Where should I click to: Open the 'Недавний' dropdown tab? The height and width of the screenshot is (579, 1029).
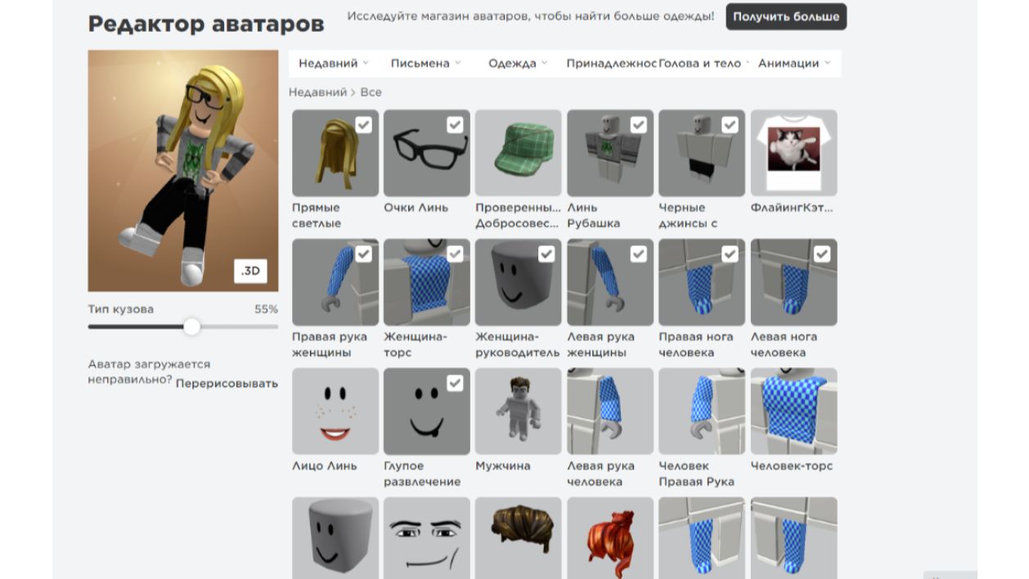point(334,63)
